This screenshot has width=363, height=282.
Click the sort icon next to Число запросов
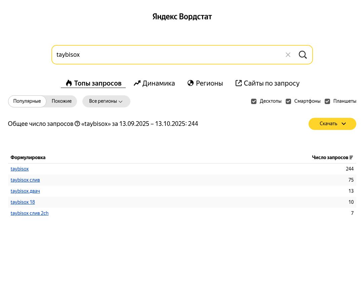click(351, 158)
